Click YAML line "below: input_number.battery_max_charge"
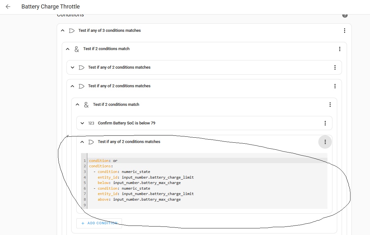 tap(139, 183)
